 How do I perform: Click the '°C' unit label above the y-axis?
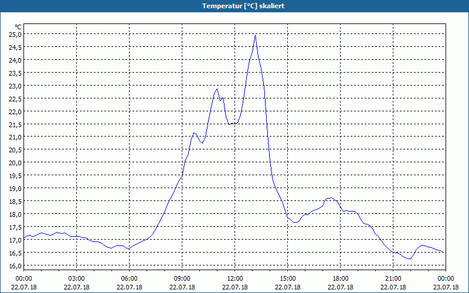click(18, 27)
